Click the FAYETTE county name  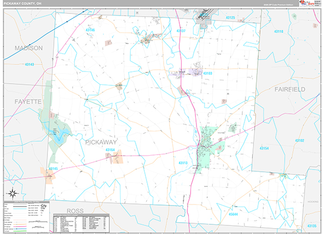point(28,101)
